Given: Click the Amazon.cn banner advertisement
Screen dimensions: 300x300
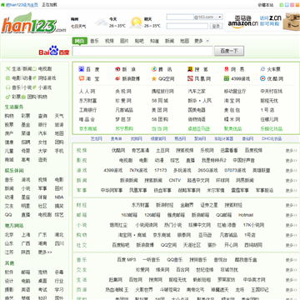Looking at the screenshot, I should coord(262,22).
